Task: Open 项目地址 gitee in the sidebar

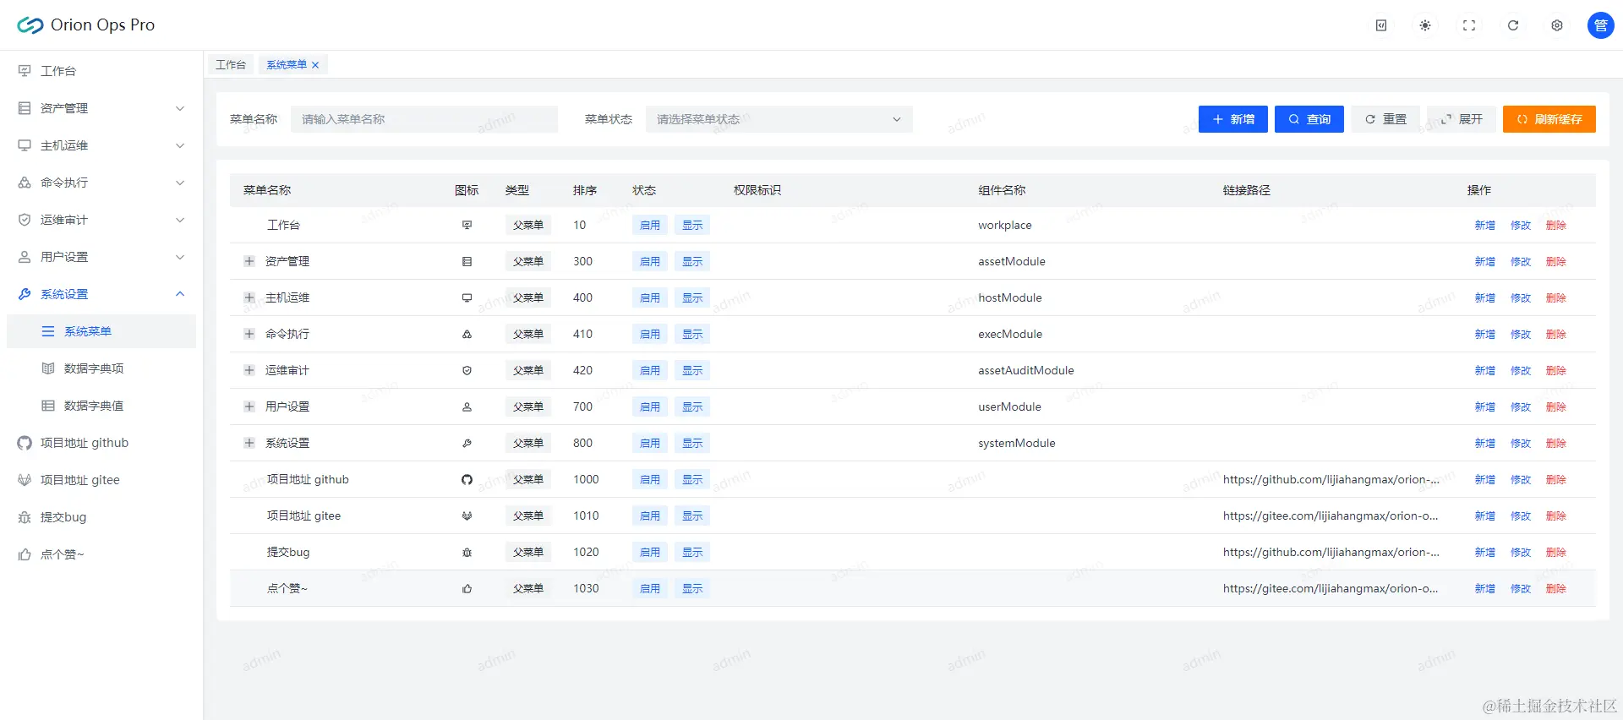Action: point(101,480)
